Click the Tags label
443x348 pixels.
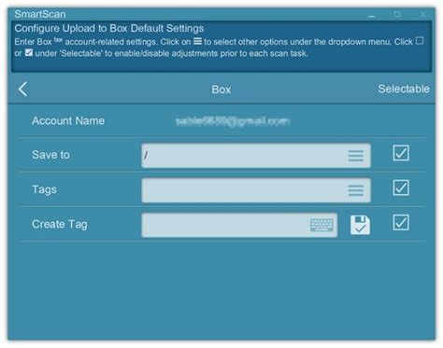44,189
